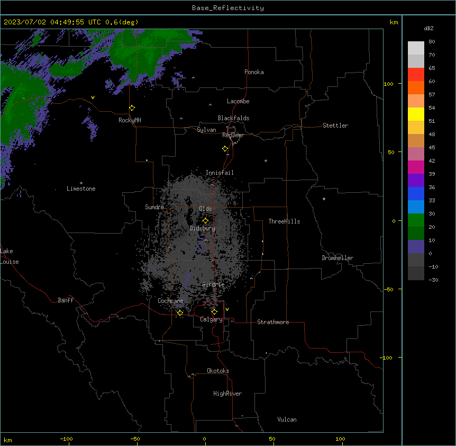The width and height of the screenshot is (456, 446).
Task: Click the yellow V marker northwest of RockyMH
Action: click(x=93, y=97)
